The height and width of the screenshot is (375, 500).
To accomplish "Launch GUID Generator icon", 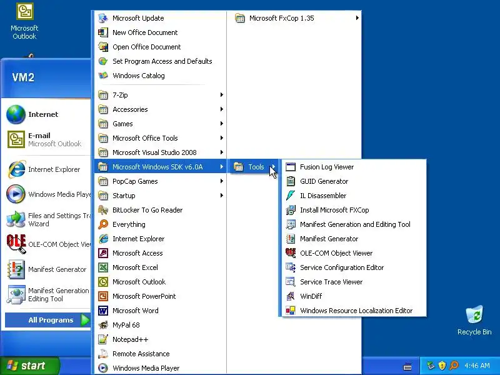I will pos(291,181).
